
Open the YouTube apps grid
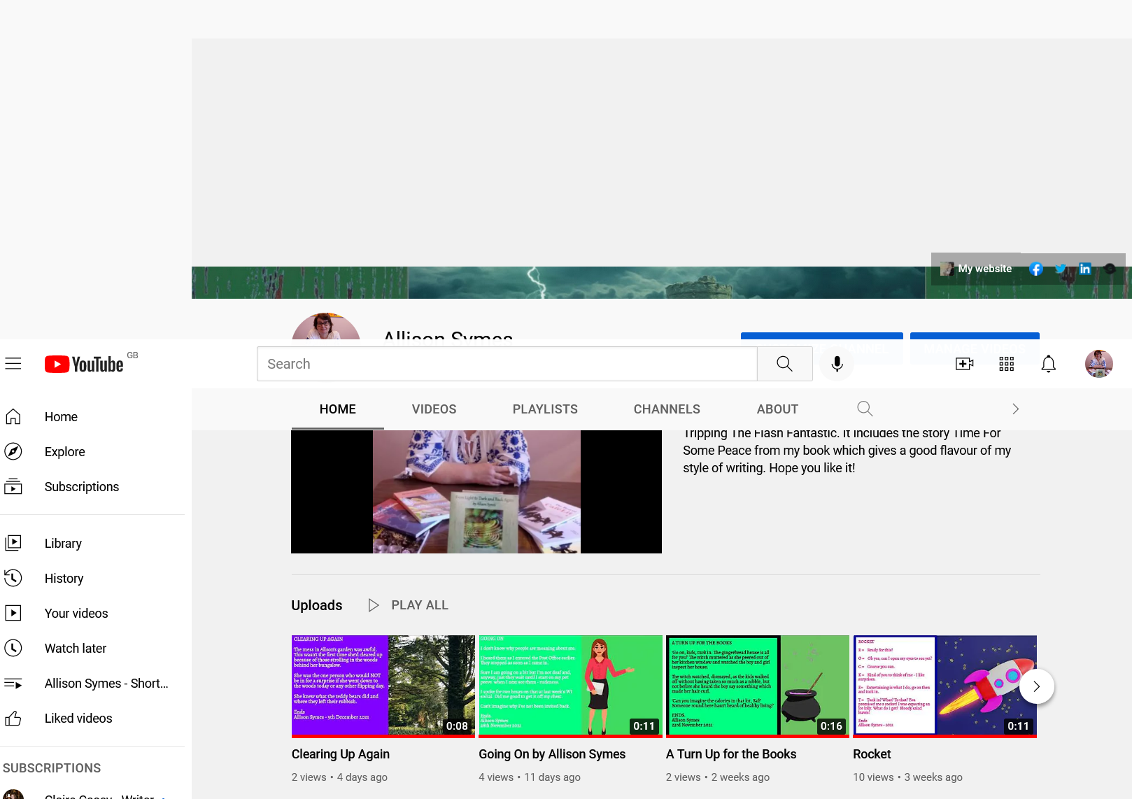click(x=1006, y=364)
